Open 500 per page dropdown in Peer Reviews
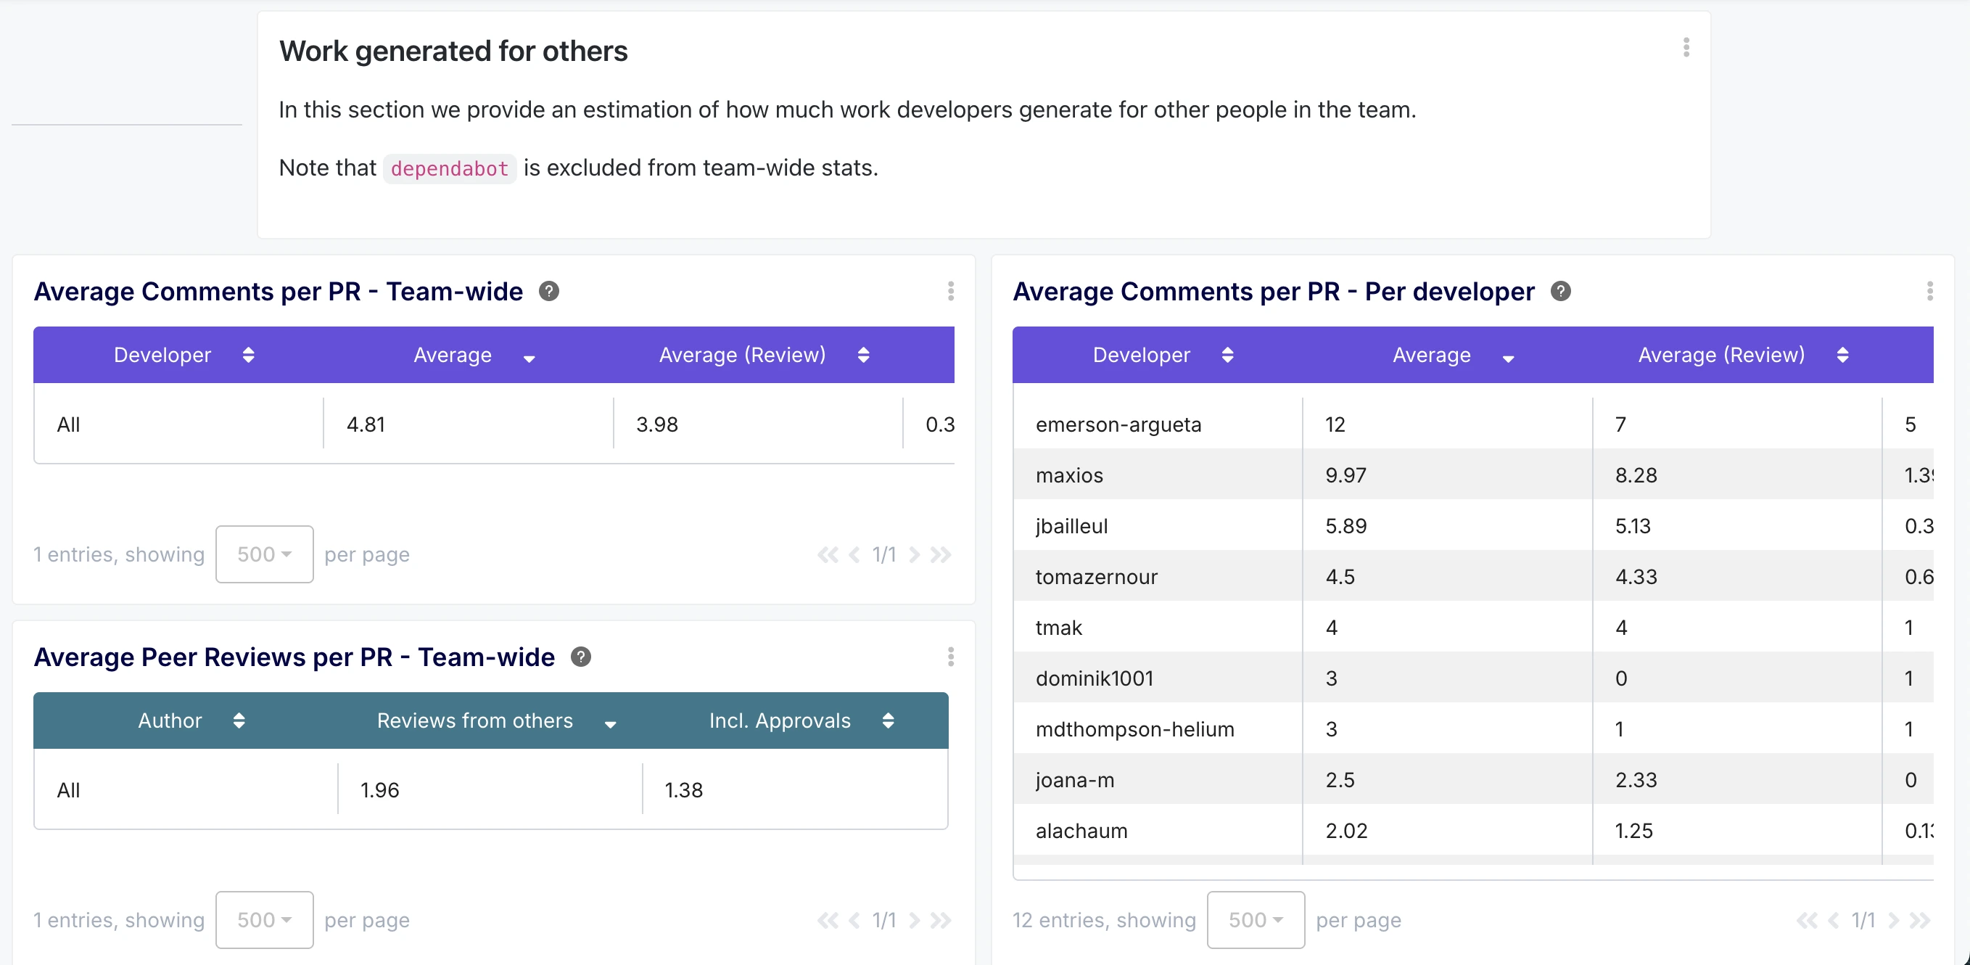Screen dimensions: 1970x965 coord(264,920)
